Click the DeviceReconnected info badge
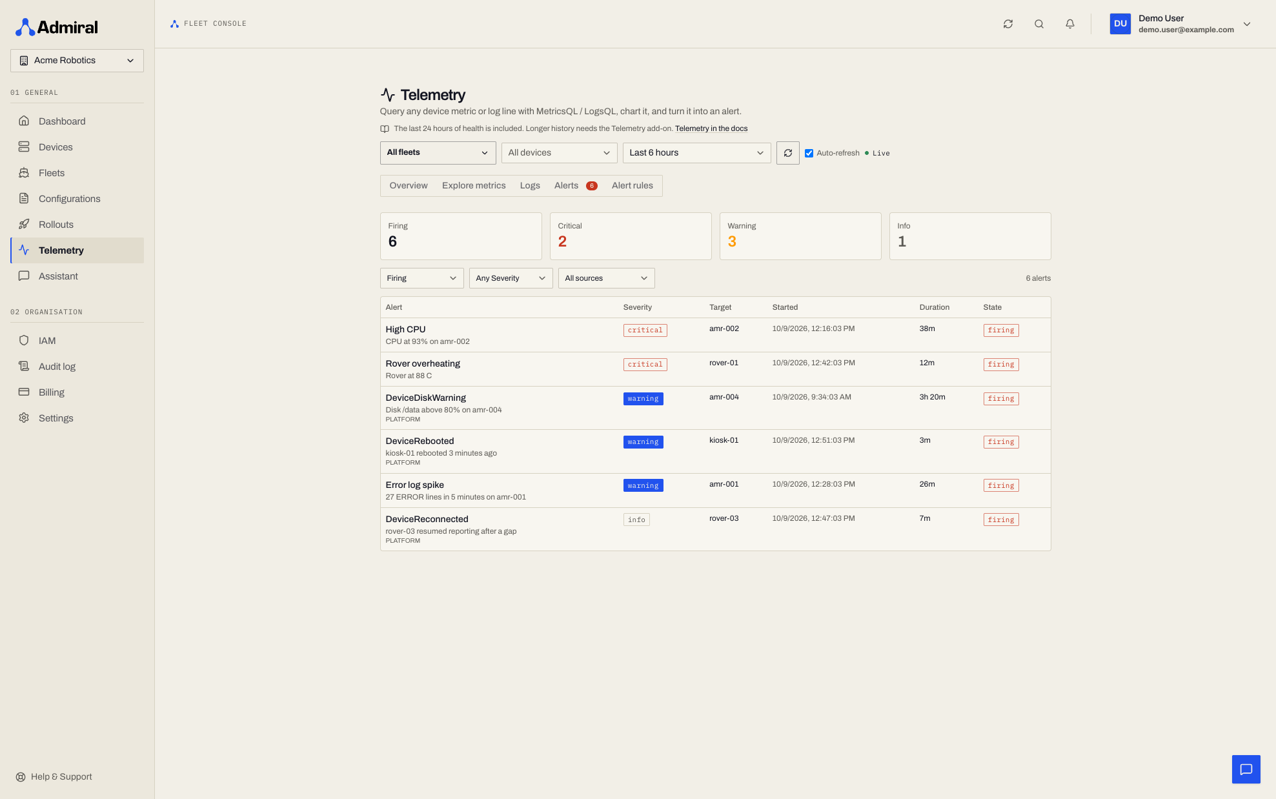The height and width of the screenshot is (799, 1276). click(x=636, y=520)
